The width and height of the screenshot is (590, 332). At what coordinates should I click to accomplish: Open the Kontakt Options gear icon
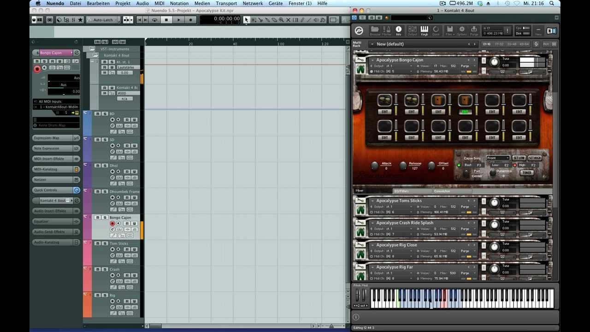tap(461, 30)
